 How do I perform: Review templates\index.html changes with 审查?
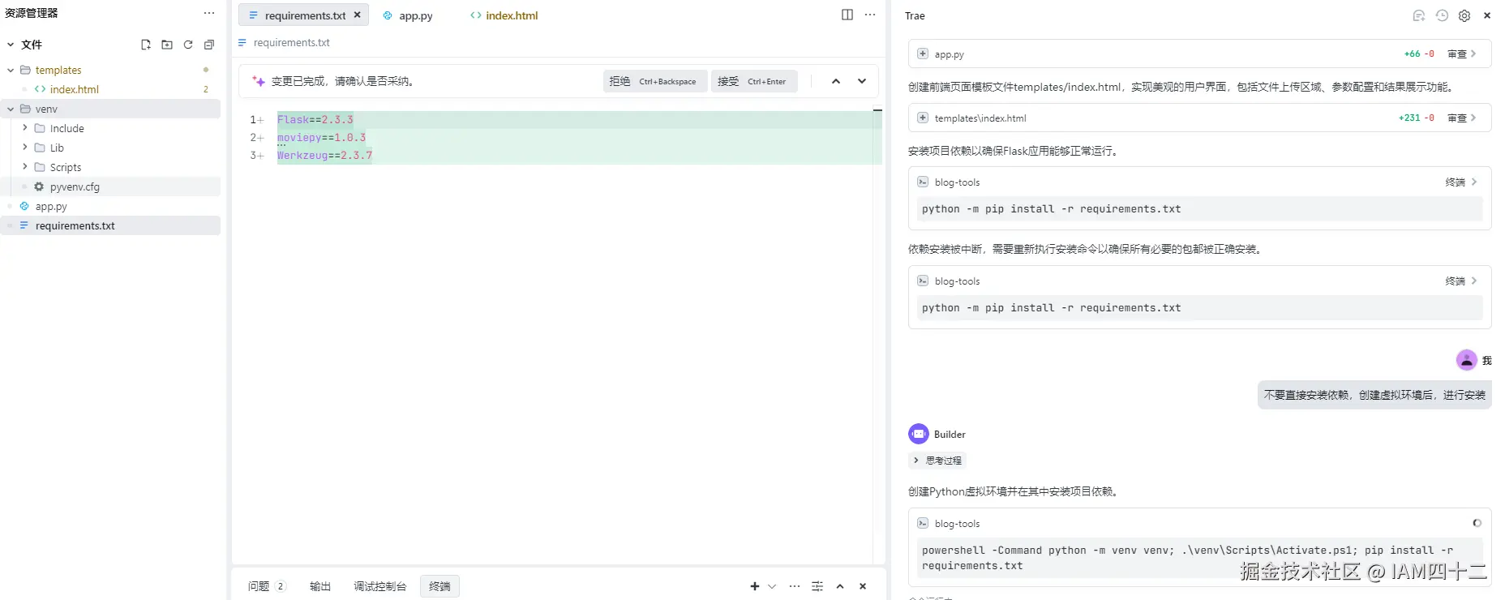coord(1462,118)
